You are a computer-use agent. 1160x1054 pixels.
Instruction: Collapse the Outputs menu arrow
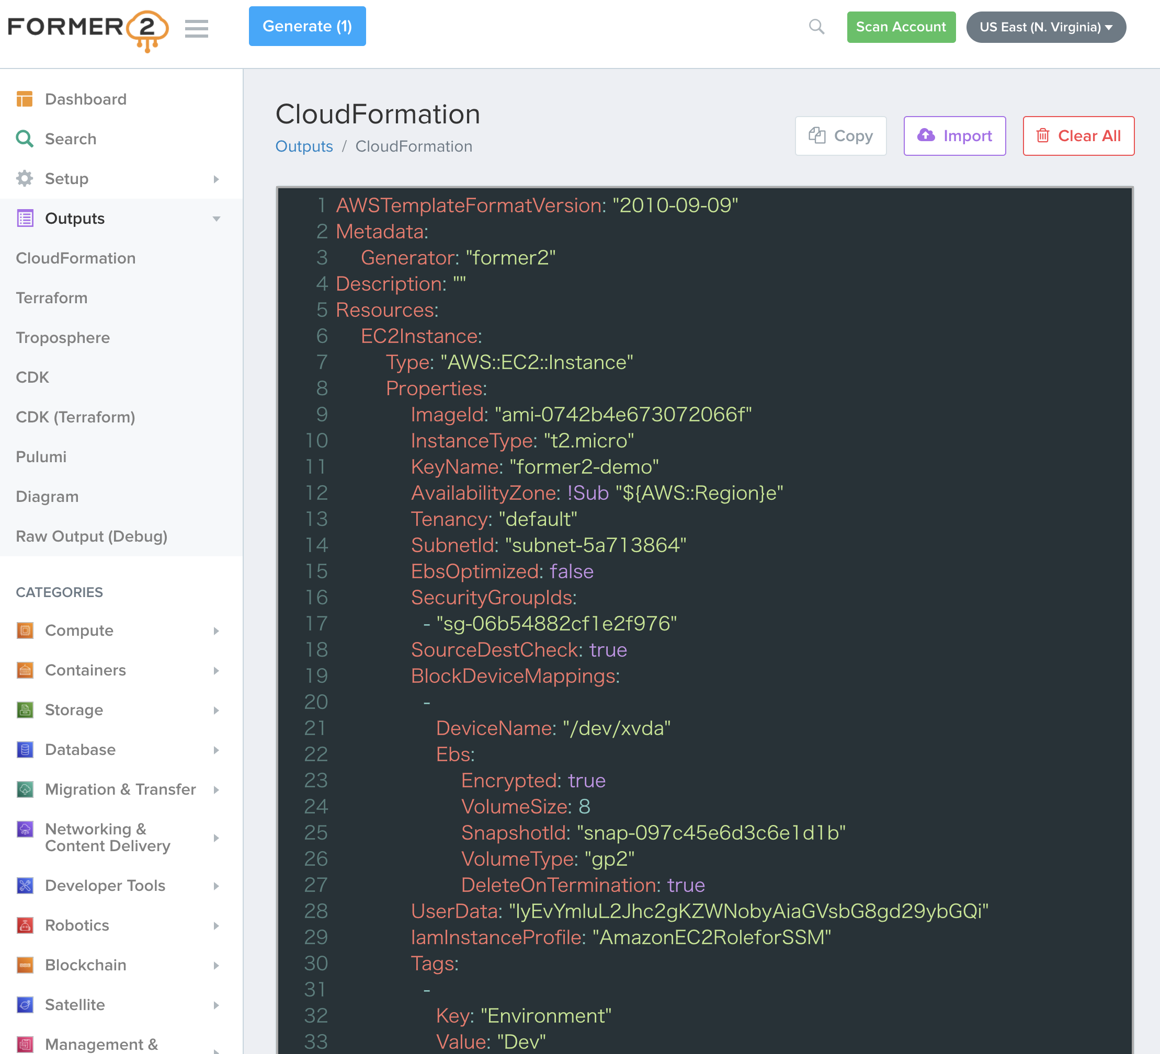[216, 219]
